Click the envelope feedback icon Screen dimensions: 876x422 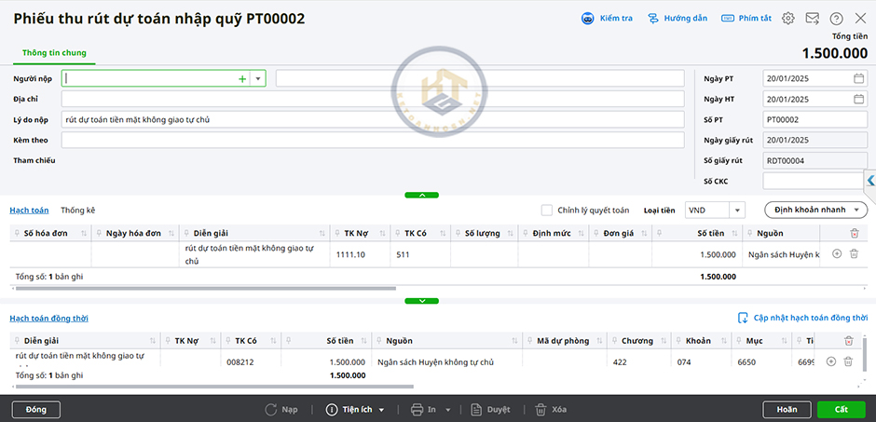pos(813,19)
